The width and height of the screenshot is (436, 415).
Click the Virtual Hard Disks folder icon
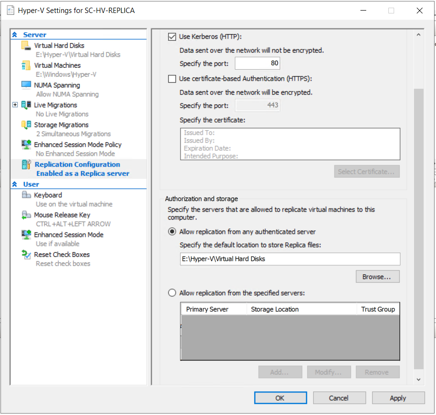pos(26,46)
